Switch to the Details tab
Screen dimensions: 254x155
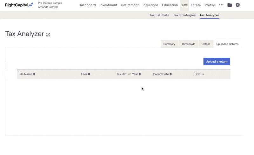(206, 44)
